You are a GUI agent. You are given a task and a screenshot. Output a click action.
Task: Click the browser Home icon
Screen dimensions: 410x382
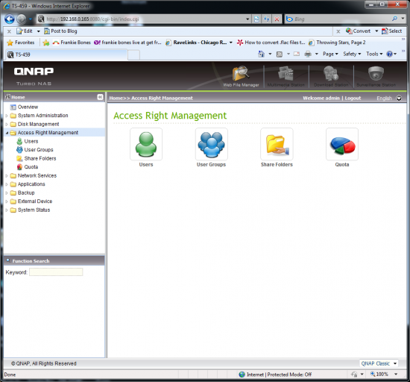261,54
